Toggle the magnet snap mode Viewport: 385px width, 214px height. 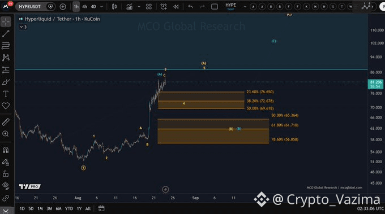(x=6, y=150)
